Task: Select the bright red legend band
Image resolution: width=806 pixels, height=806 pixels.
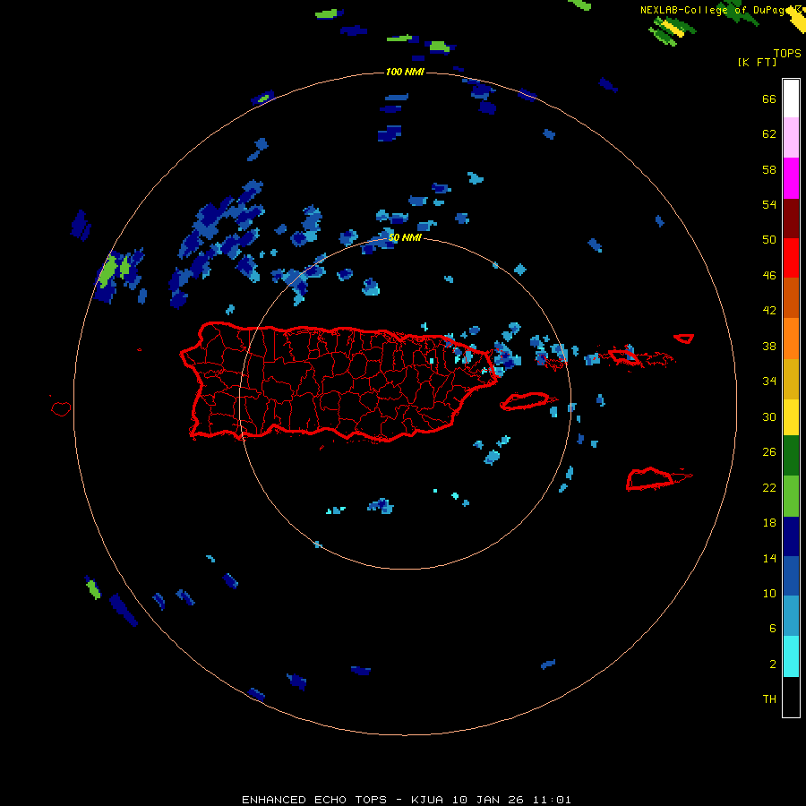Action: pos(791,258)
